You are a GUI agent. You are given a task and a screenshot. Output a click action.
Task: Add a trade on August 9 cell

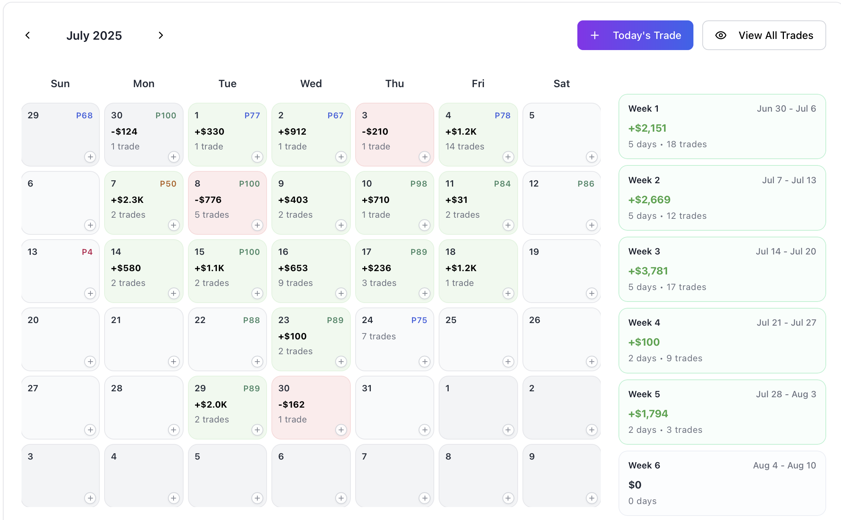pyautogui.click(x=591, y=498)
